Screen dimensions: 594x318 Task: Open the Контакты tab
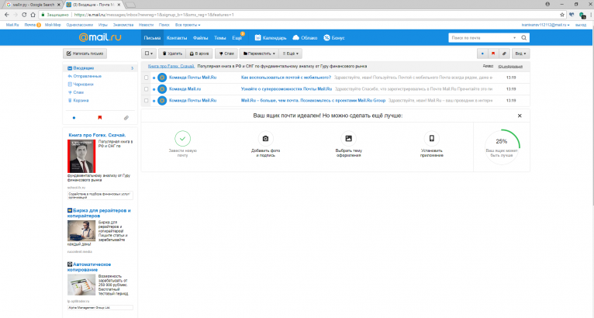177,37
